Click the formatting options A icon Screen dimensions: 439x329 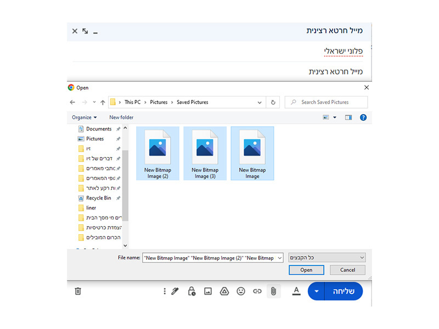[x=296, y=291]
